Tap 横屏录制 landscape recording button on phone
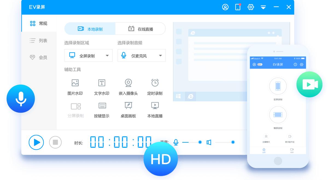This screenshot has height=180, width=328. pos(278,115)
